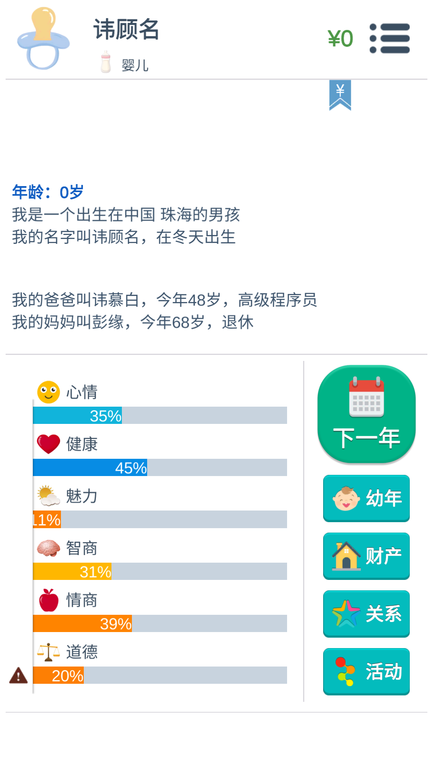Click the 健康 45% progress bar
The height and width of the screenshot is (770, 433).
160,468
